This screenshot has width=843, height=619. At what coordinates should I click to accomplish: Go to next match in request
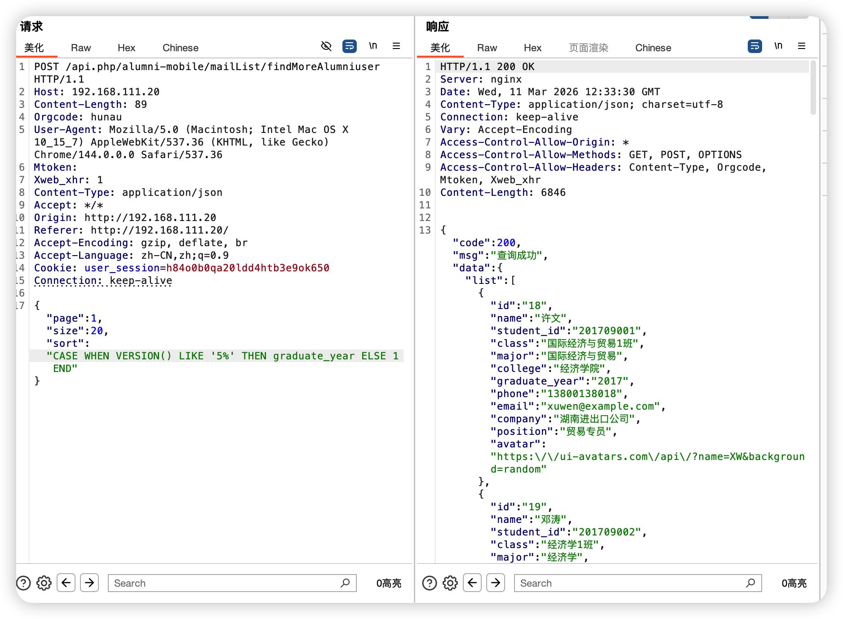89,583
